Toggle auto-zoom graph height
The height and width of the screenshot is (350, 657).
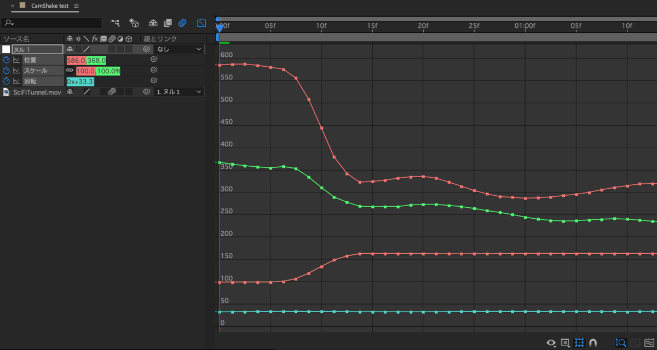[621, 343]
